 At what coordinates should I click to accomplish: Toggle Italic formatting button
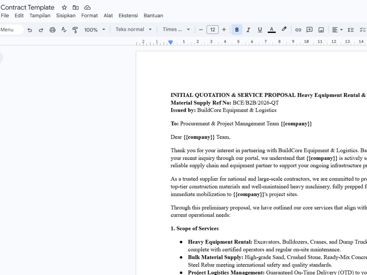click(248, 30)
